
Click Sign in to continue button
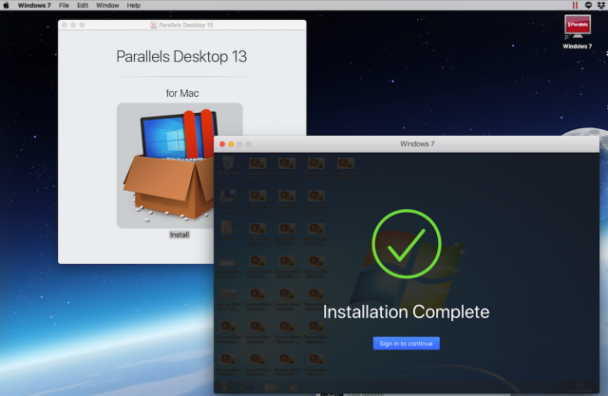point(406,344)
